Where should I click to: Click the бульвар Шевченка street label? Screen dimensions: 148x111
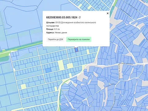(x=126, y=64)
